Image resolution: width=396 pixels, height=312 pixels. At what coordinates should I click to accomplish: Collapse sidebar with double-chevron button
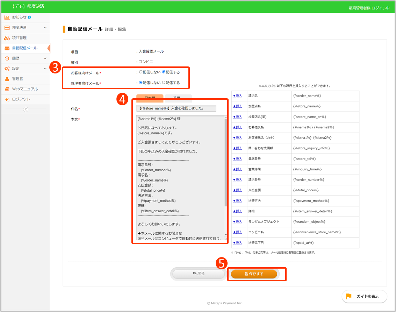(x=25, y=109)
